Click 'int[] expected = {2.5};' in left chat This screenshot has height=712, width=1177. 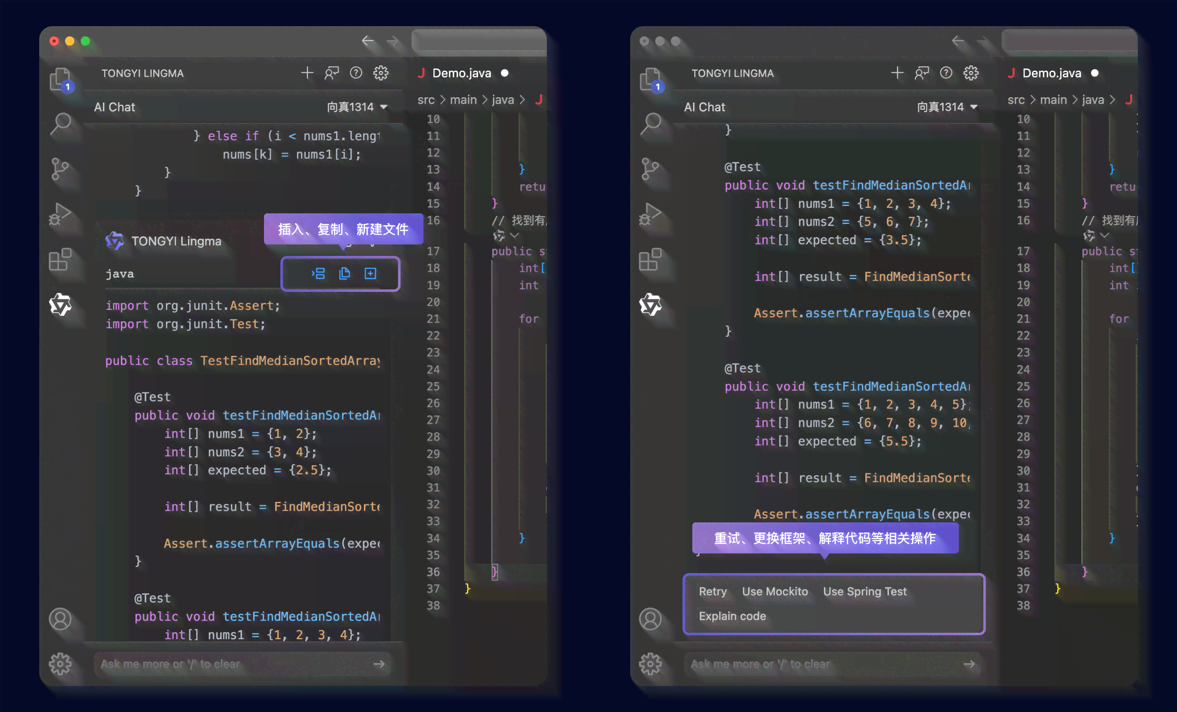click(x=247, y=470)
